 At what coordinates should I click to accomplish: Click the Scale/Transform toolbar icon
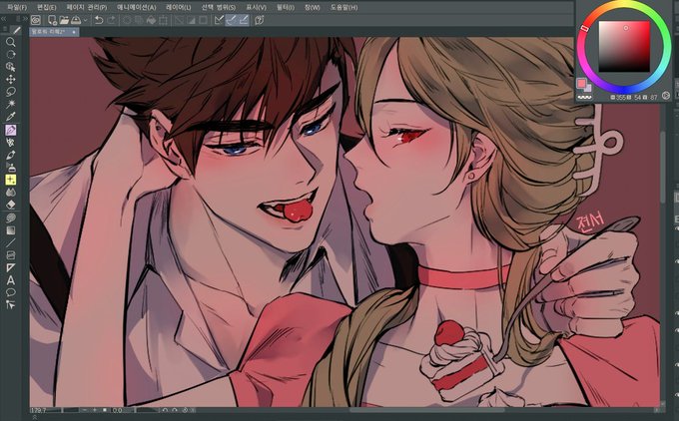click(163, 20)
